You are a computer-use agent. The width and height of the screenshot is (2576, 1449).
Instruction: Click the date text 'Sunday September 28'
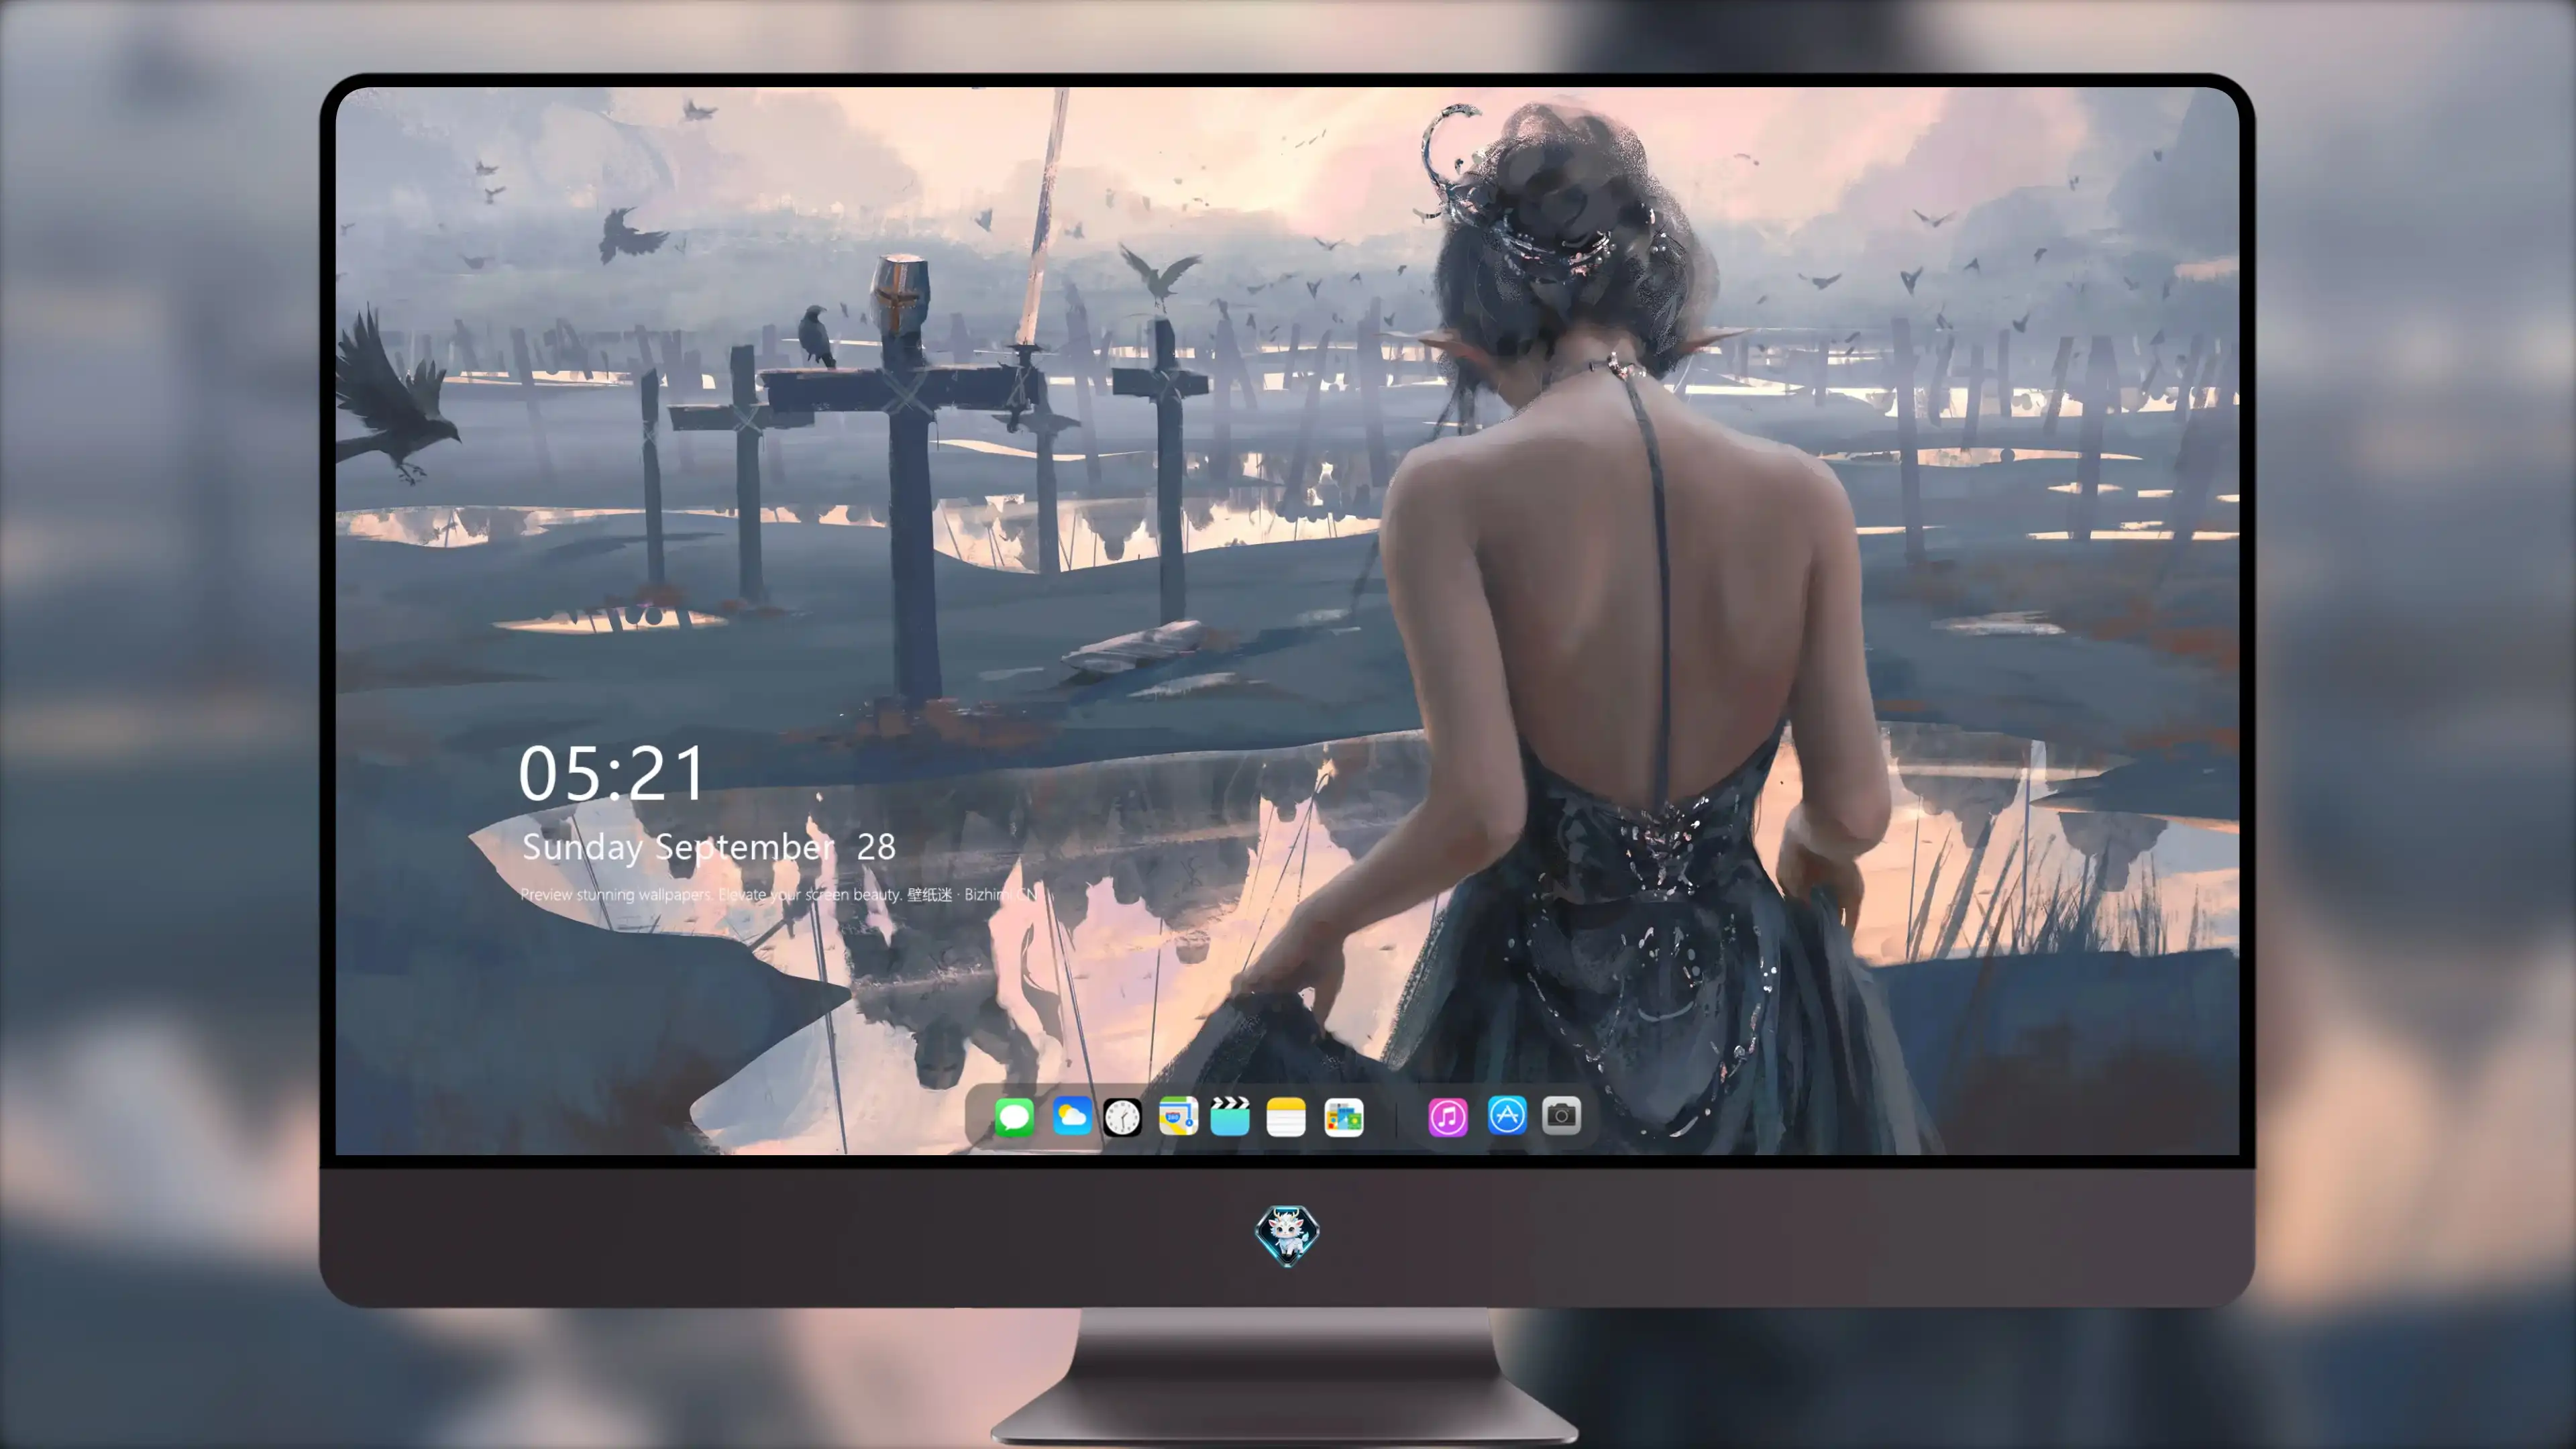pos(709,847)
